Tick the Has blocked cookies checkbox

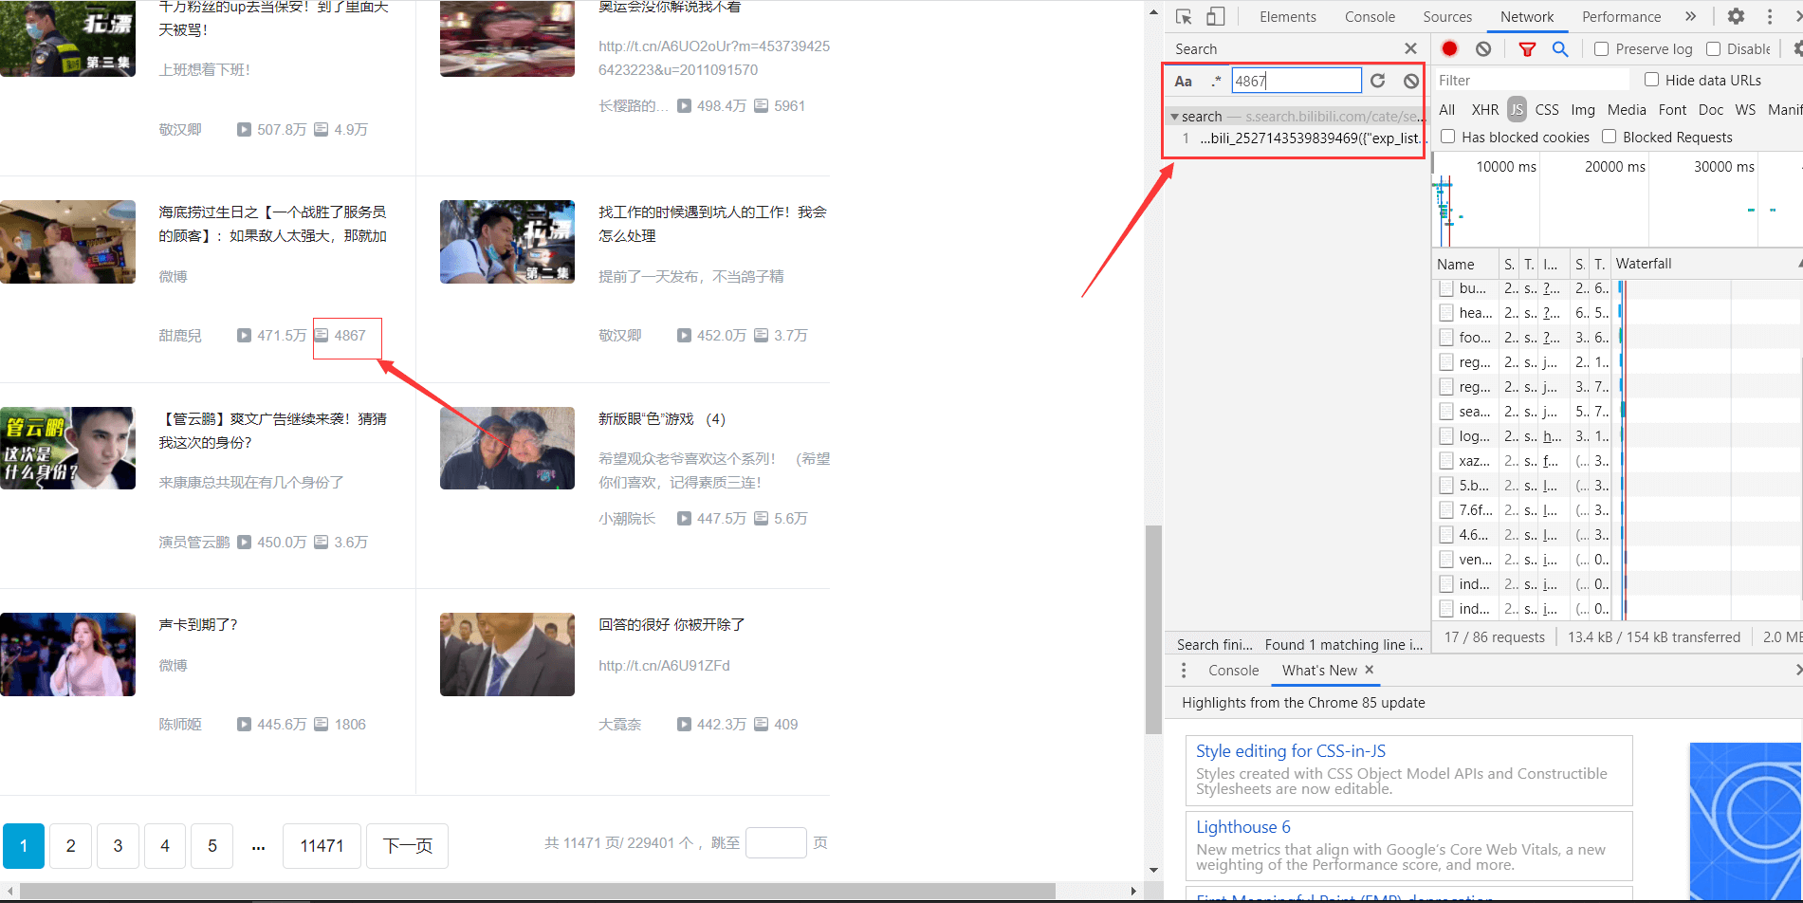pyautogui.click(x=1447, y=137)
